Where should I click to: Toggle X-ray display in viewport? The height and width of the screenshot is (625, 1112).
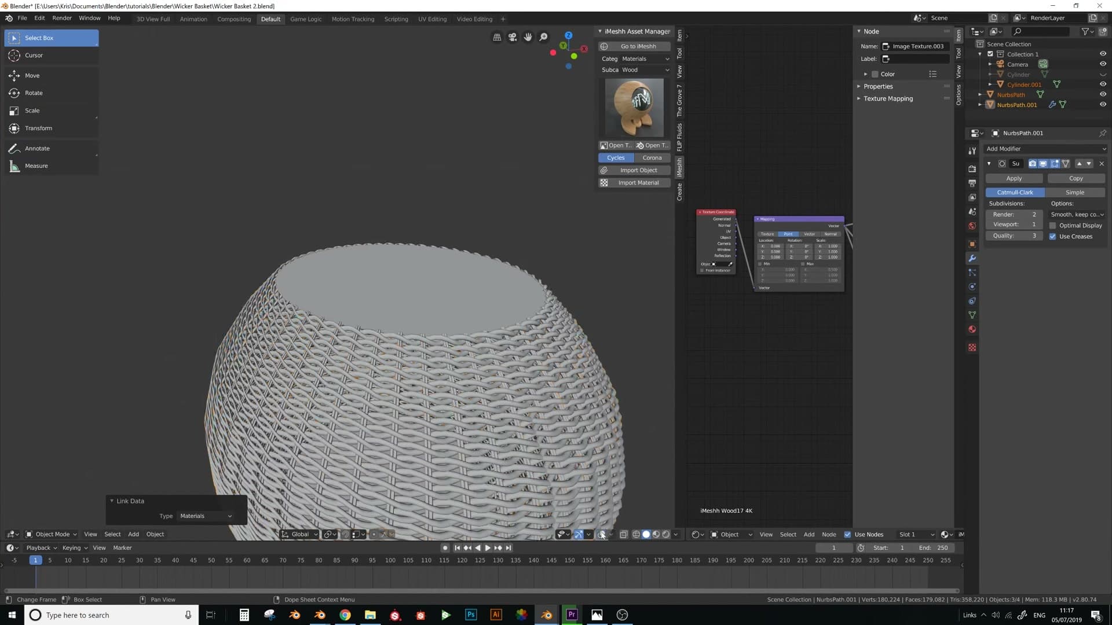pos(624,535)
